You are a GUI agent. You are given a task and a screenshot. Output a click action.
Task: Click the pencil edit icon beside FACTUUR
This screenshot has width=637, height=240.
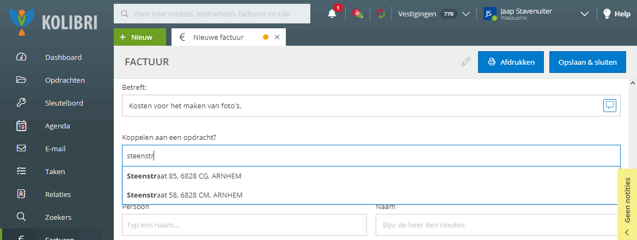click(466, 61)
